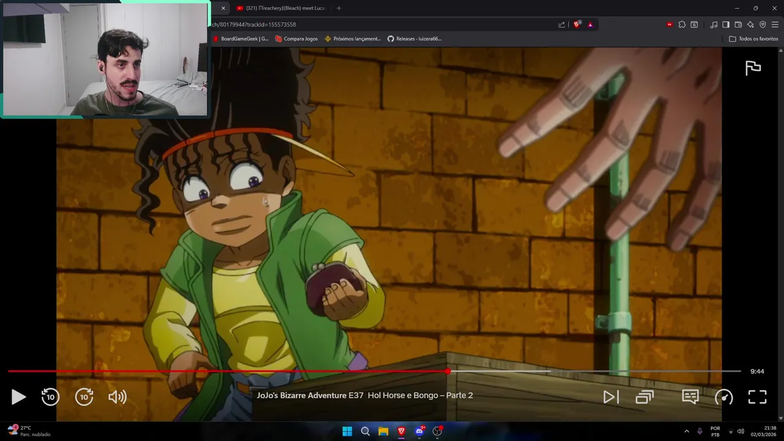Open Brave Rewards triangle icon
The height and width of the screenshot is (441, 784).
pyautogui.click(x=590, y=24)
